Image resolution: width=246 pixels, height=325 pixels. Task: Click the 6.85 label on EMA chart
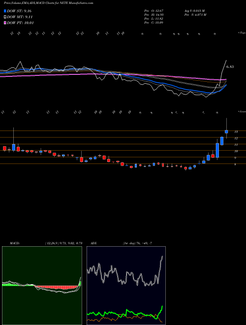tap(230, 67)
